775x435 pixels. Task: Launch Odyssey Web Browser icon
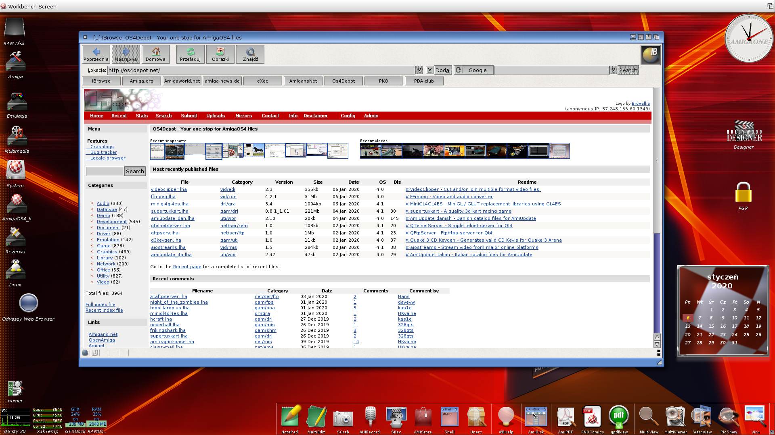[x=28, y=307]
